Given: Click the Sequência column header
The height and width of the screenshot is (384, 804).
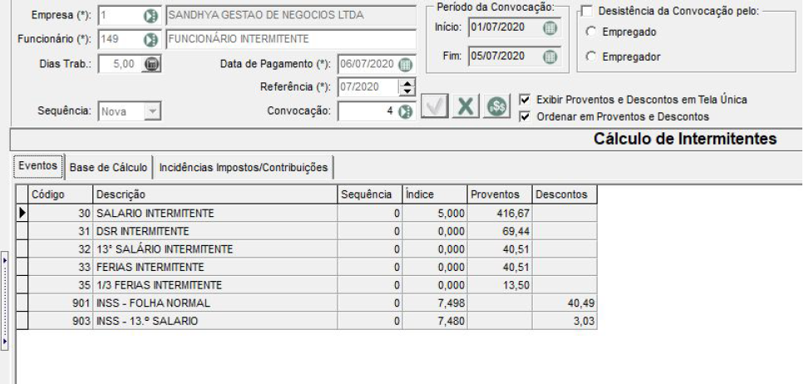Looking at the screenshot, I should [370, 194].
